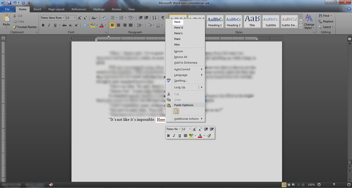Toggle Show/Hide paragraph marks button
Viewport: 352px width, 188px height.
tap(163, 18)
